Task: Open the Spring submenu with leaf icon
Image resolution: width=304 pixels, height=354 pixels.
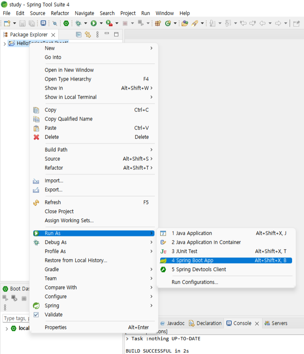Action: click(x=94, y=305)
